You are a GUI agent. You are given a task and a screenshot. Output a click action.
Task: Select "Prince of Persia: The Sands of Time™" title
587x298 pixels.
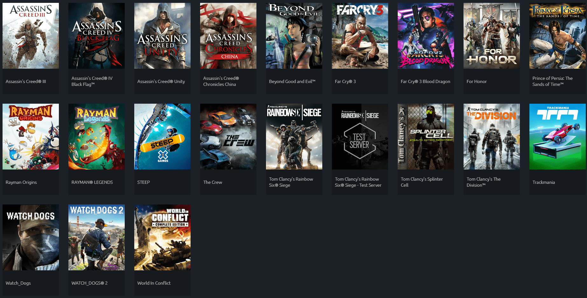[x=553, y=81]
